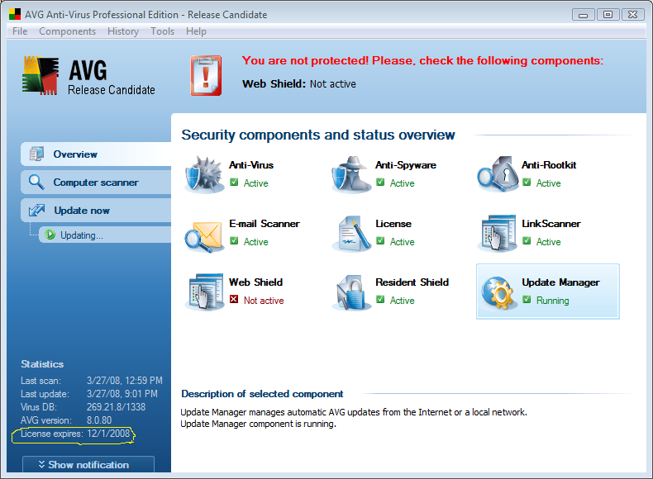Click green check beside Update Manager Running

tap(527, 299)
